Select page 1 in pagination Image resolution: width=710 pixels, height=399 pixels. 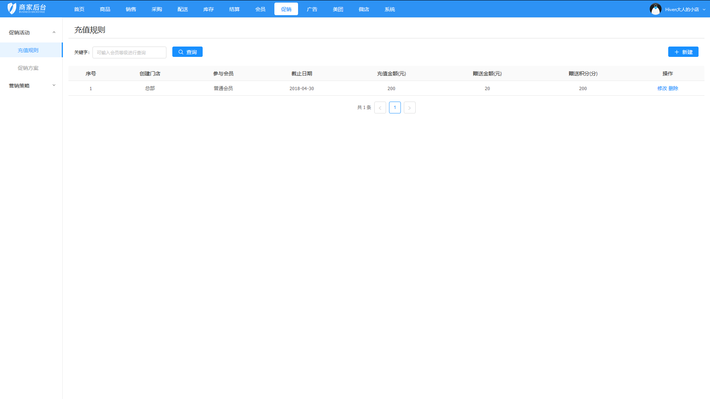click(x=395, y=108)
